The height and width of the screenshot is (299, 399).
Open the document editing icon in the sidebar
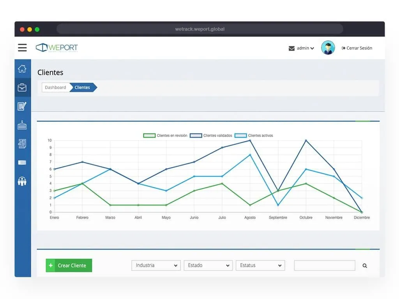pos(22,106)
